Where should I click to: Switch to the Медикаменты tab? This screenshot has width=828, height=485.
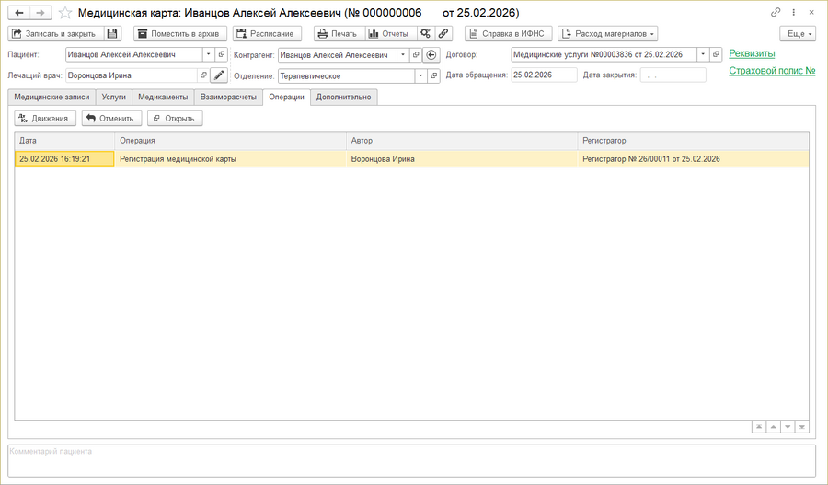click(x=163, y=98)
